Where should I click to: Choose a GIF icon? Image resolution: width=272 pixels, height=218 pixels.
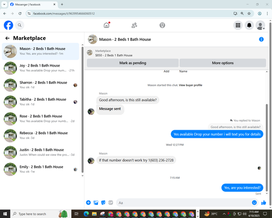click(x=110, y=203)
